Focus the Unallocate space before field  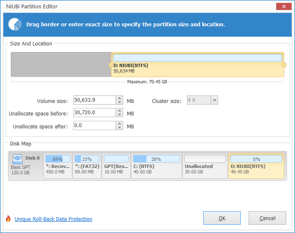coord(95,113)
